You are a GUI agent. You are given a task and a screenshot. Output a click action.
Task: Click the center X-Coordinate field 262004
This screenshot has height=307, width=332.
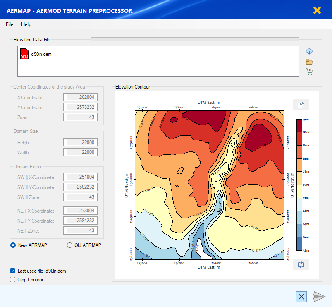pyautogui.click(x=80, y=97)
